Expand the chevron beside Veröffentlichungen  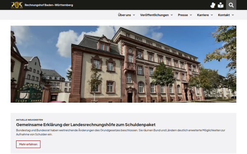click(x=172, y=15)
